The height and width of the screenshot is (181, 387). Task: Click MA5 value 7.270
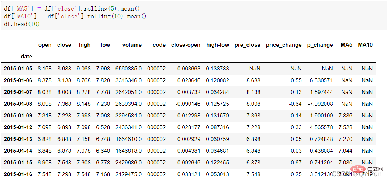pyautogui.click(x=346, y=139)
